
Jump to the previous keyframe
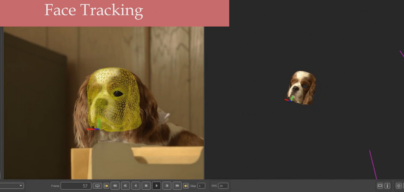pyautogui.click(x=106, y=186)
